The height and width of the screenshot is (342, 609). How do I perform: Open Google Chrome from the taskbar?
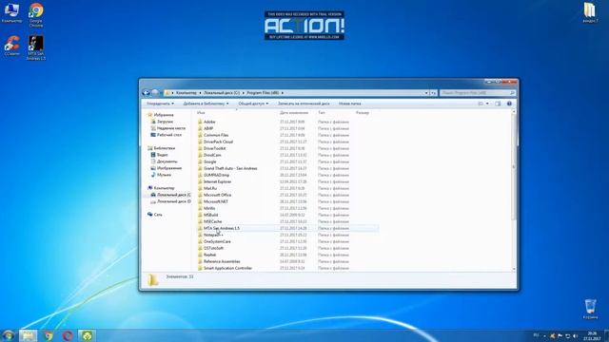pos(49,335)
